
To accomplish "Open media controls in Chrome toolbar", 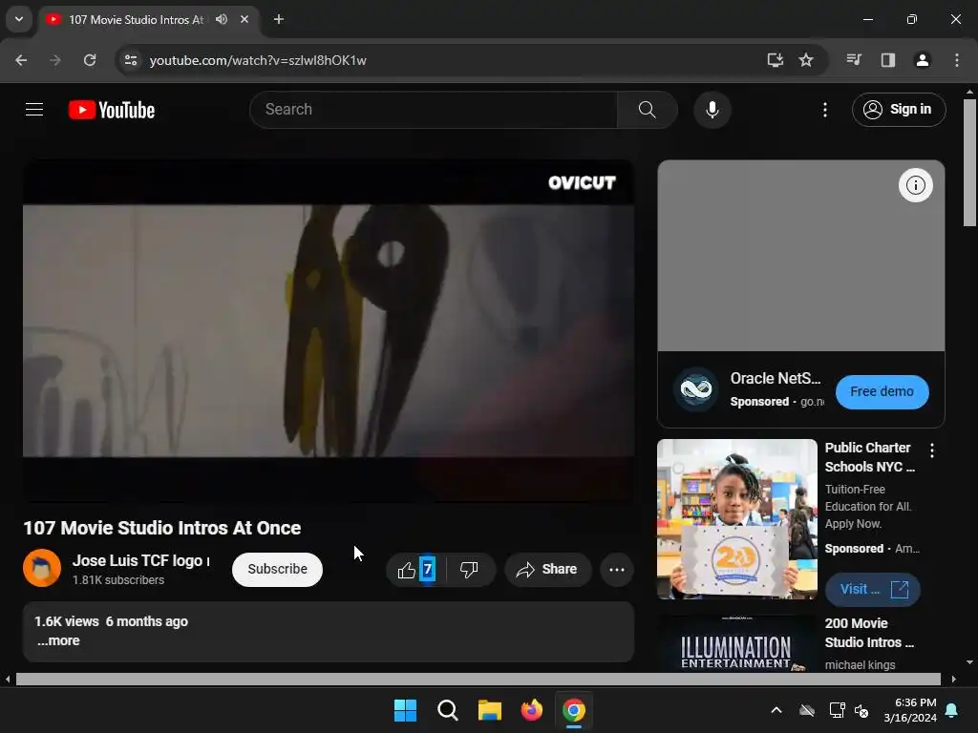I will 854,60.
